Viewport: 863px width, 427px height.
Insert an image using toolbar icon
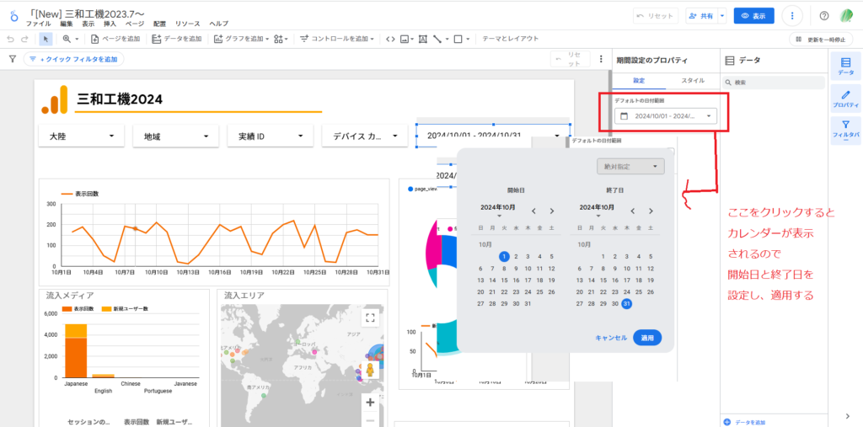(405, 39)
